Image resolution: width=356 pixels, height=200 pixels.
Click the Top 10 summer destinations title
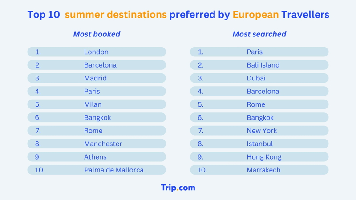[178, 15]
